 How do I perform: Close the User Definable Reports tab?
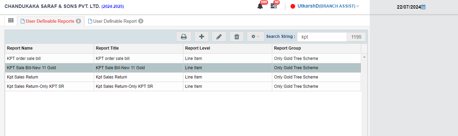pos(78,21)
